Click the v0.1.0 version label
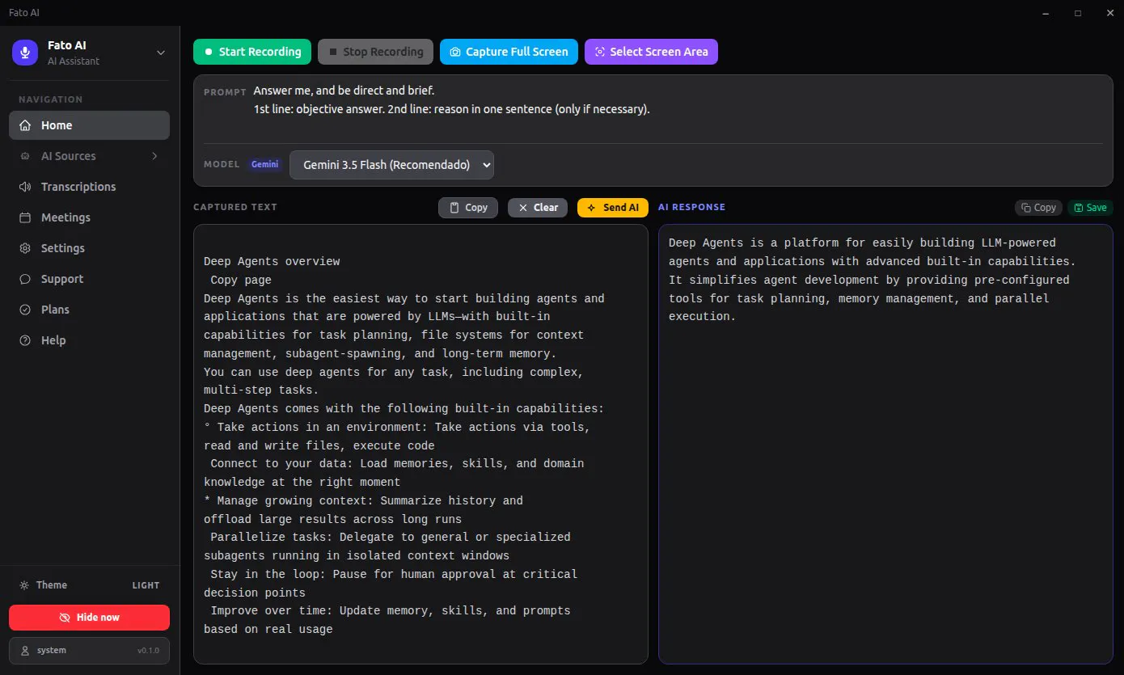The height and width of the screenshot is (675, 1124). pyautogui.click(x=148, y=651)
